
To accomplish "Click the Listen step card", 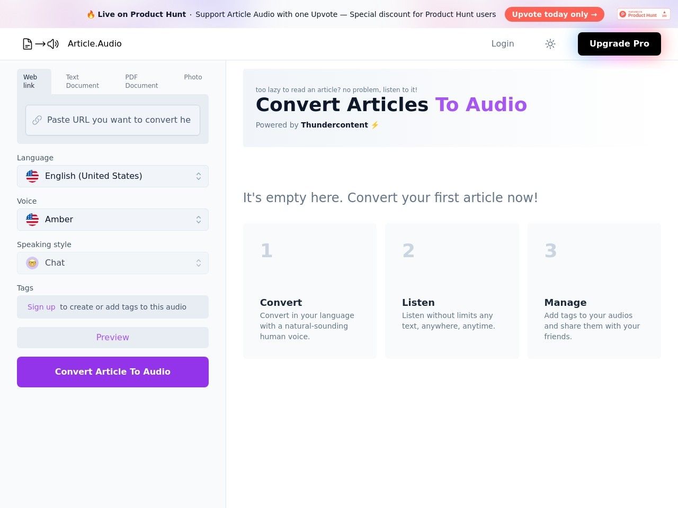I will click(x=452, y=291).
